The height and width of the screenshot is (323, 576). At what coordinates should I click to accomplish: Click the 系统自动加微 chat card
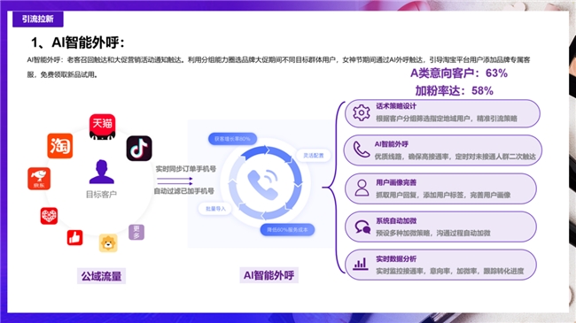point(440,227)
